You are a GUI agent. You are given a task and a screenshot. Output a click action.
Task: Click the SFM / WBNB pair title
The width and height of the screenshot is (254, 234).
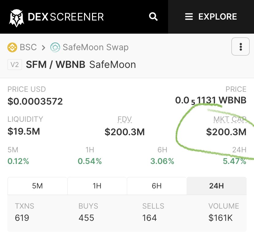56,65
